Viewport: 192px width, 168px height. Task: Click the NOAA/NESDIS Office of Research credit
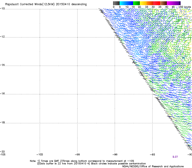coord(153,166)
